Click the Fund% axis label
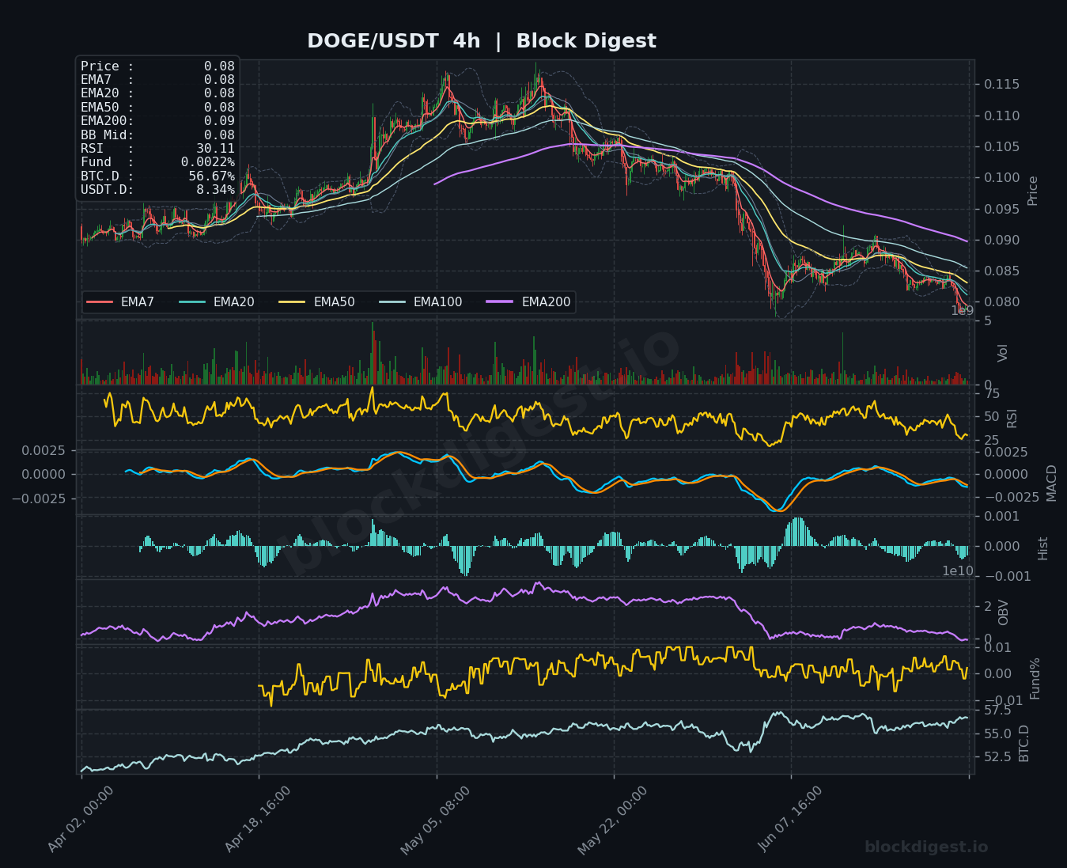 tap(1035, 678)
